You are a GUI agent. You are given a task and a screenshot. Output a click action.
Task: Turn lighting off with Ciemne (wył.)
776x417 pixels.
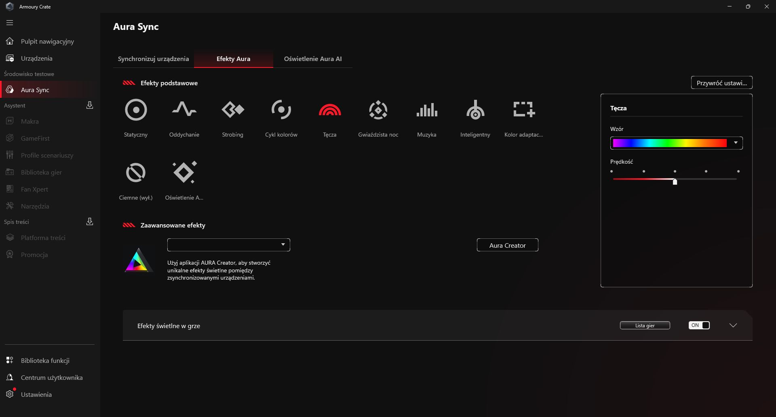pos(136,173)
